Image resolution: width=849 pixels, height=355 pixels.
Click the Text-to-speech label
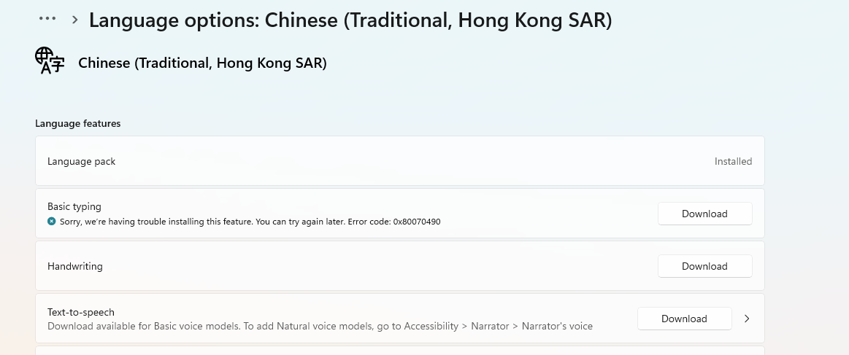click(81, 312)
